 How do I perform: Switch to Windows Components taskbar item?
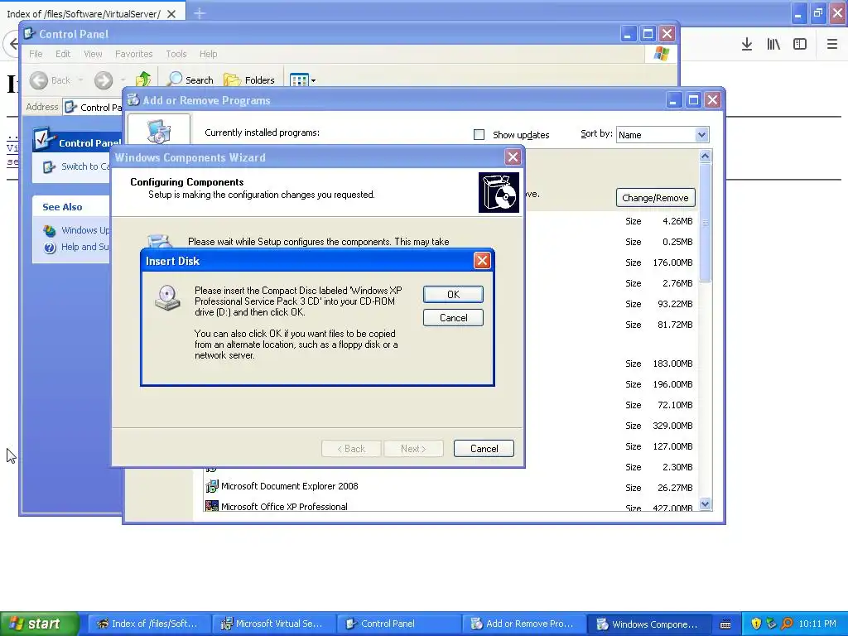pyautogui.click(x=648, y=624)
